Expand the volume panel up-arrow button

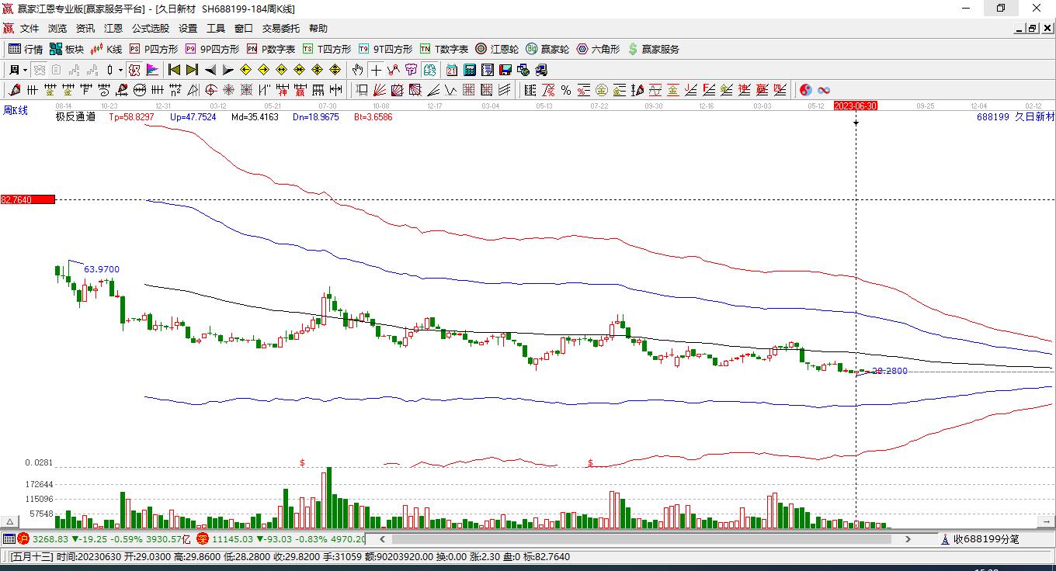(x=11, y=522)
